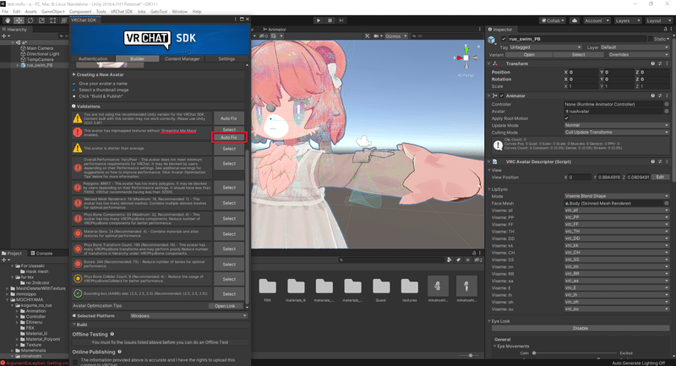Click the scene orientation gizmo
Image resolution: width=676 pixels, height=366 pixels.
coord(466,57)
